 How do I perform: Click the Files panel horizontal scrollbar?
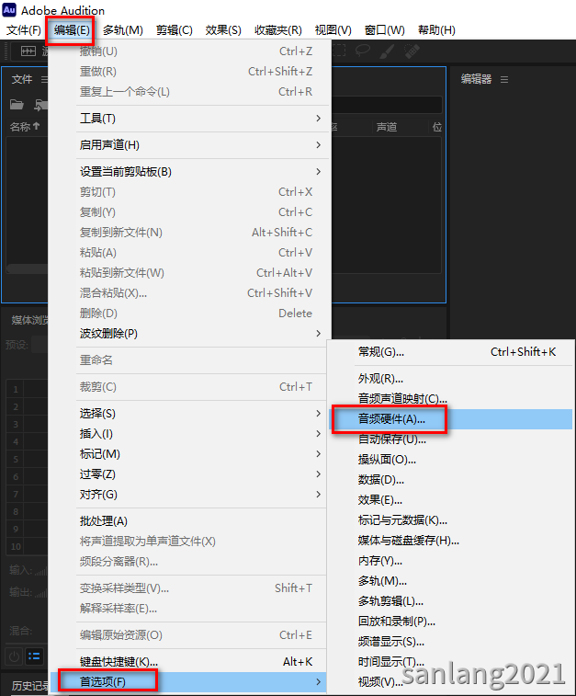pos(28,268)
